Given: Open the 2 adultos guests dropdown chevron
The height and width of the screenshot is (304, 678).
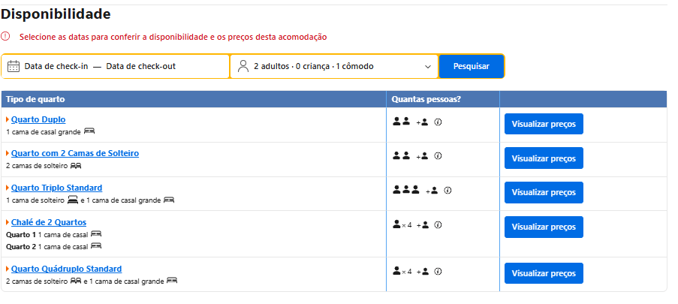Looking at the screenshot, I should click(428, 67).
